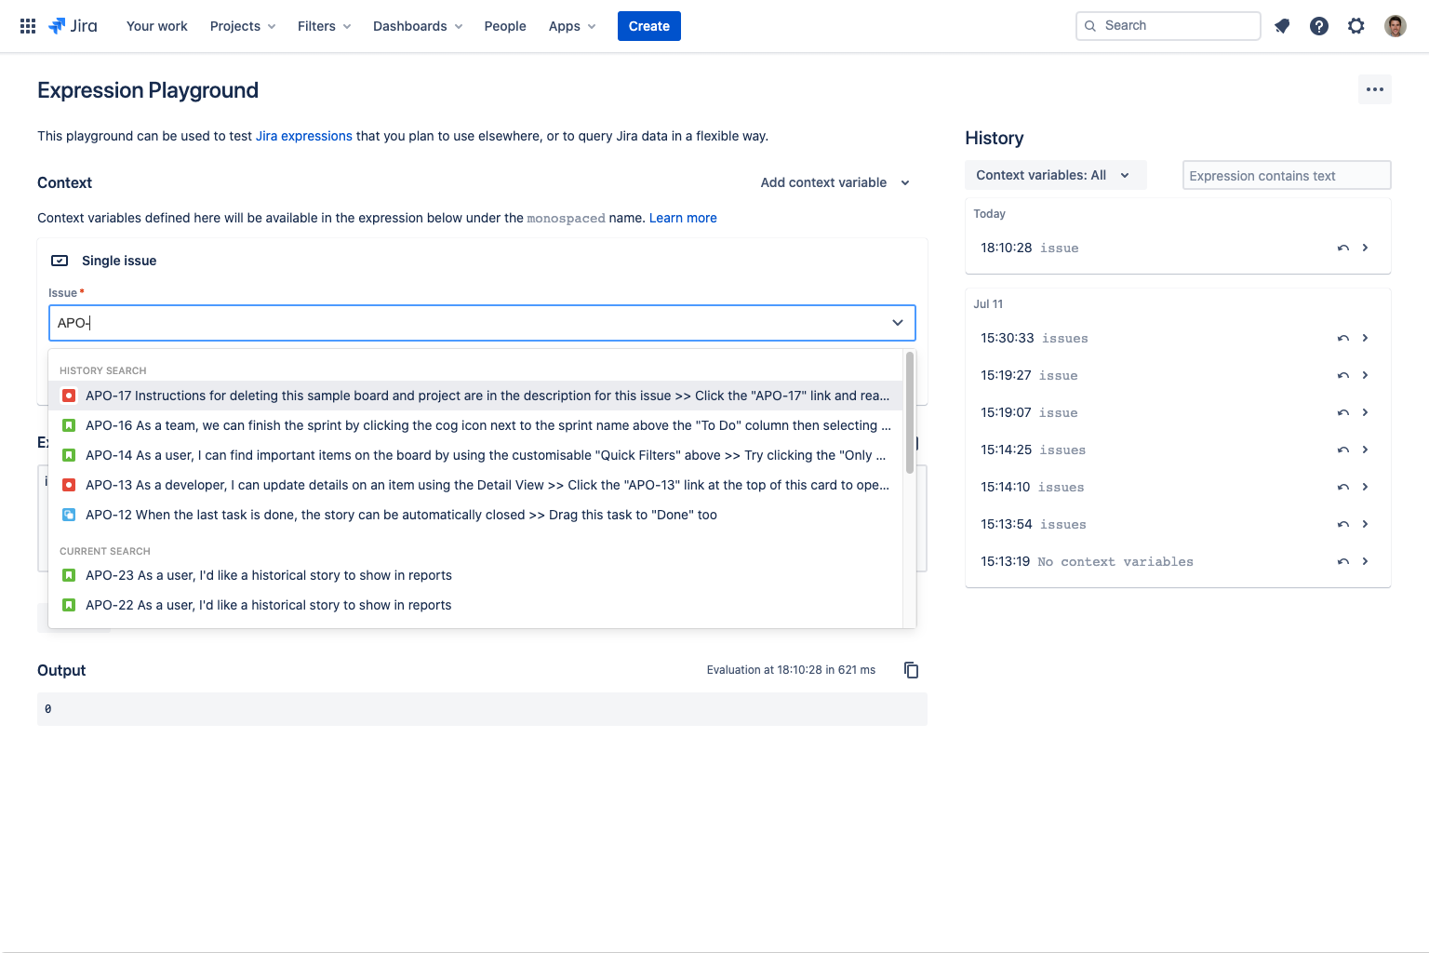Restore the 15:14:25 history entry
Viewport: 1429px width, 953px height.
tap(1343, 450)
